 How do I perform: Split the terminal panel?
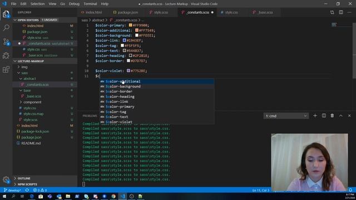tap(324, 116)
